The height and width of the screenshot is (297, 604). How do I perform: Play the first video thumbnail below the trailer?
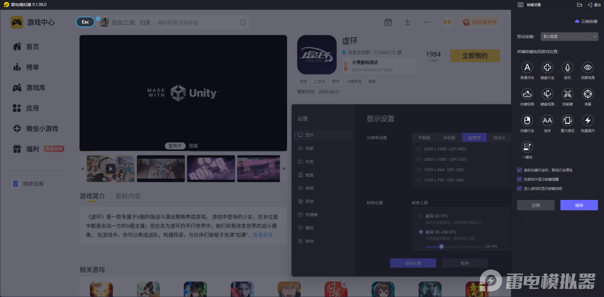(x=110, y=168)
